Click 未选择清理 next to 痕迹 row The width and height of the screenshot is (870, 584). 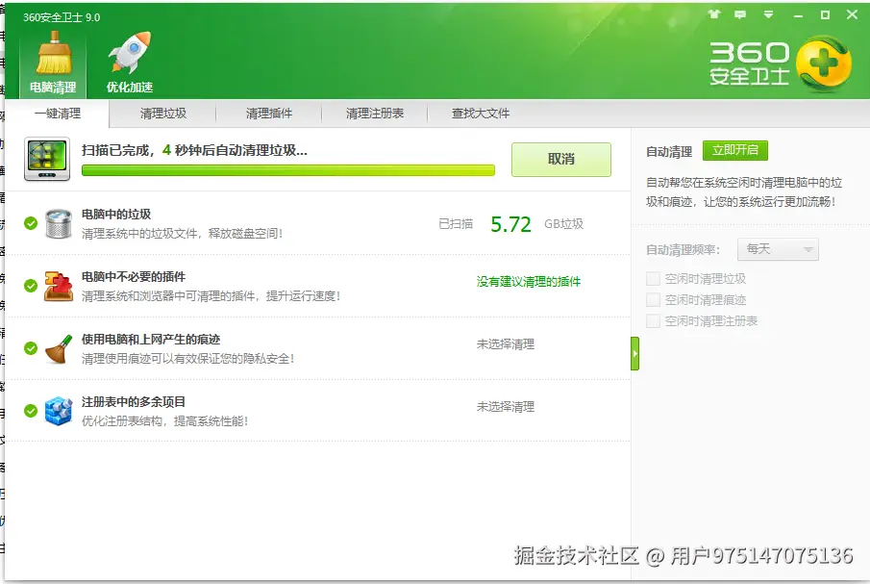[x=506, y=344]
